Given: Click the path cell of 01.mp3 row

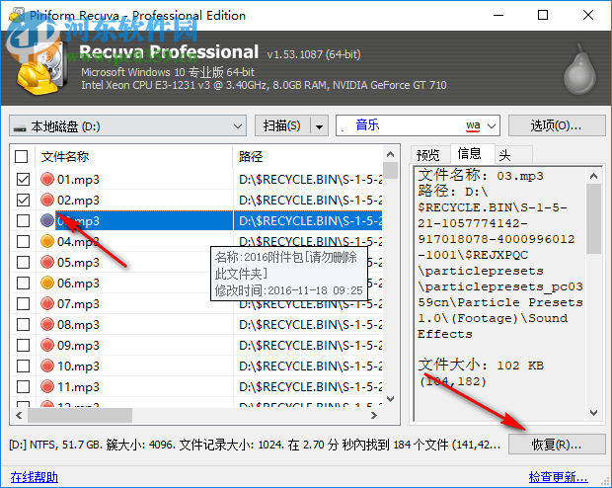Looking at the screenshot, I should [308, 180].
